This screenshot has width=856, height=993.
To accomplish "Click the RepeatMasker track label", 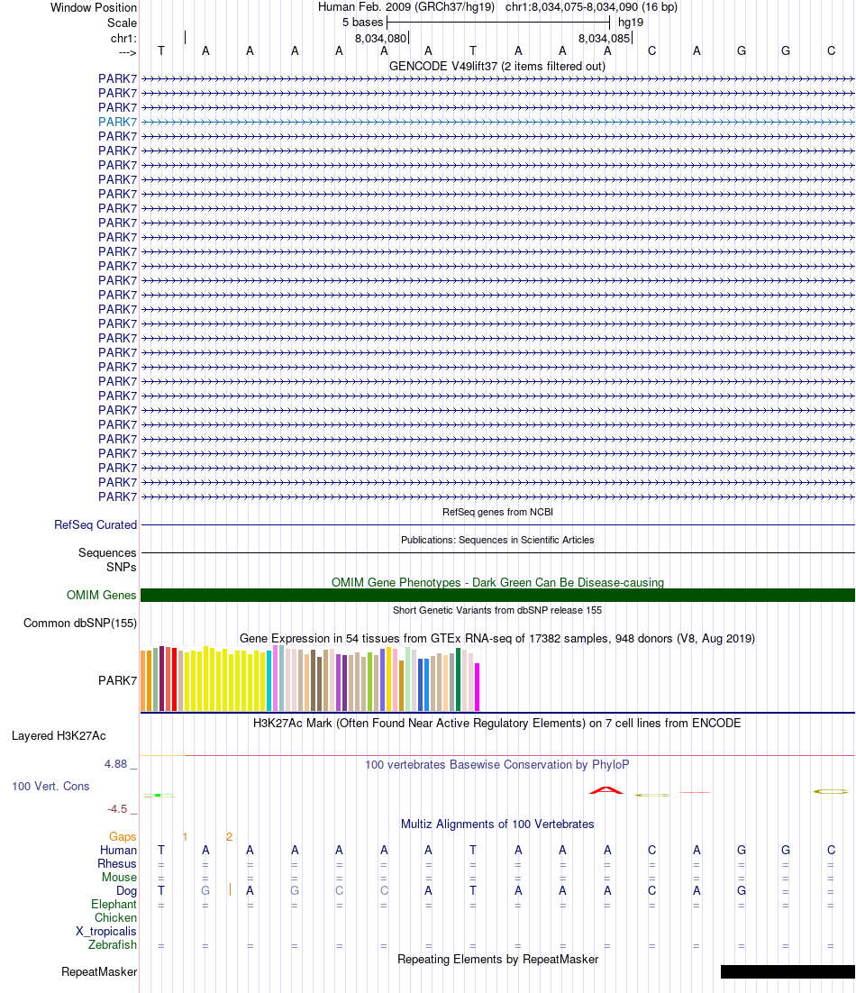I will click(99, 971).
